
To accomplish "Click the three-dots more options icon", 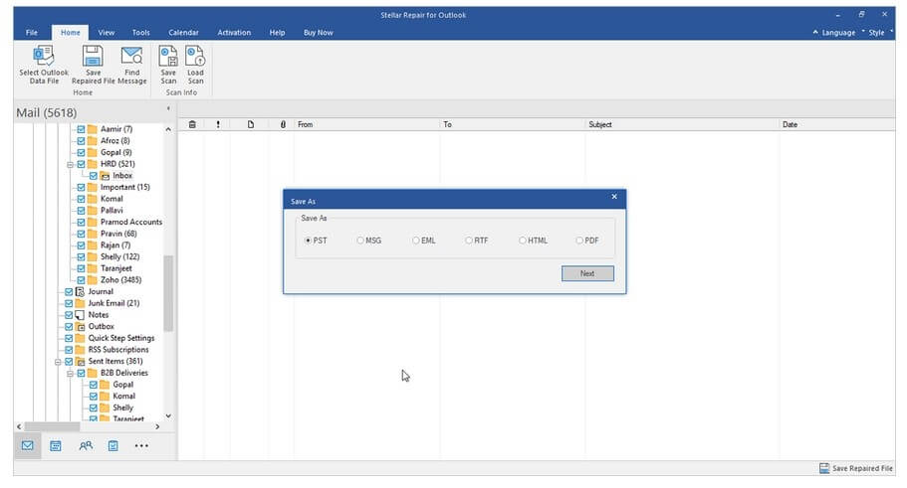I will point(141,446).
